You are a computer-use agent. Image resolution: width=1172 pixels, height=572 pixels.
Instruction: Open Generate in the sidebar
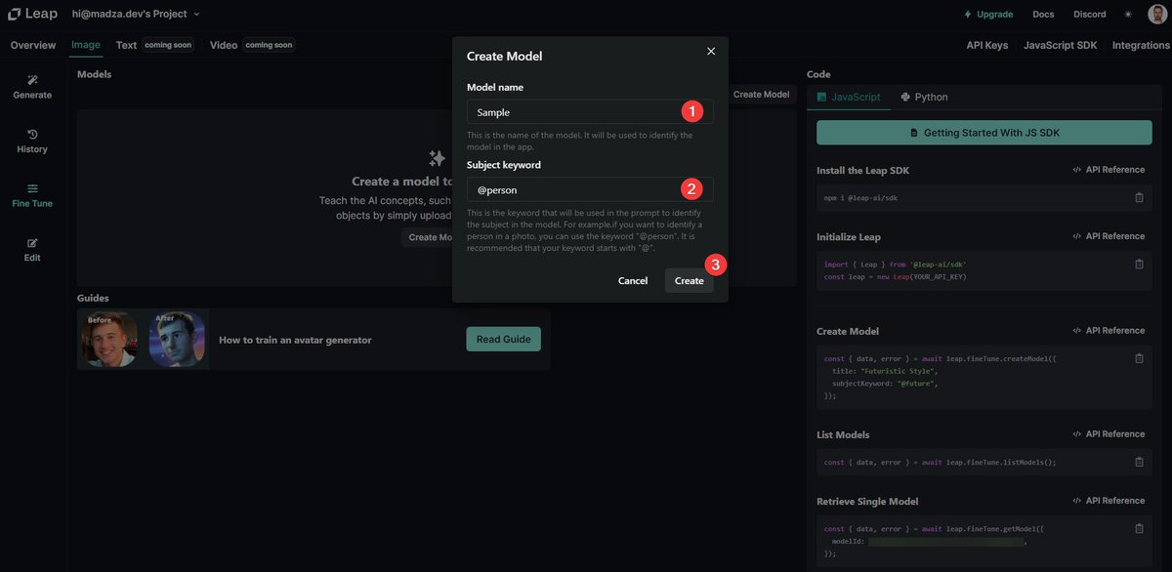pos(32,87)
